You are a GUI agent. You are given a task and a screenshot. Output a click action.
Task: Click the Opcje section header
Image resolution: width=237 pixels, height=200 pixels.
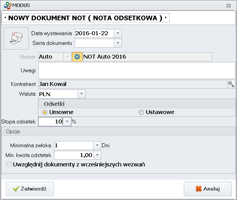tap(118, 132)
